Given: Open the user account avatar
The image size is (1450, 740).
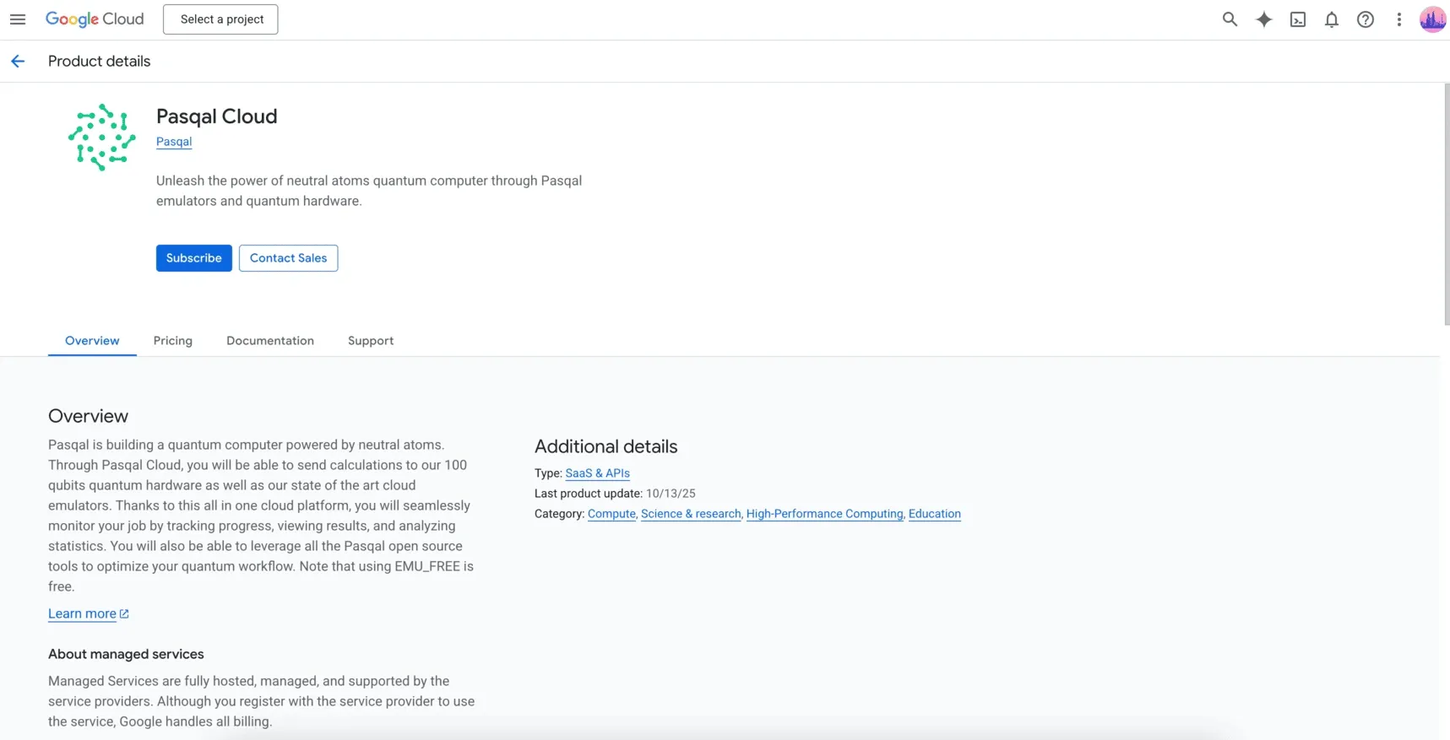Looking at the screenshot, I should [1432, 19].
